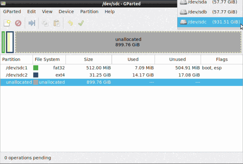Screen dimensions: 243x164
Task: Click the Size column header
Action: click(88, 59)
